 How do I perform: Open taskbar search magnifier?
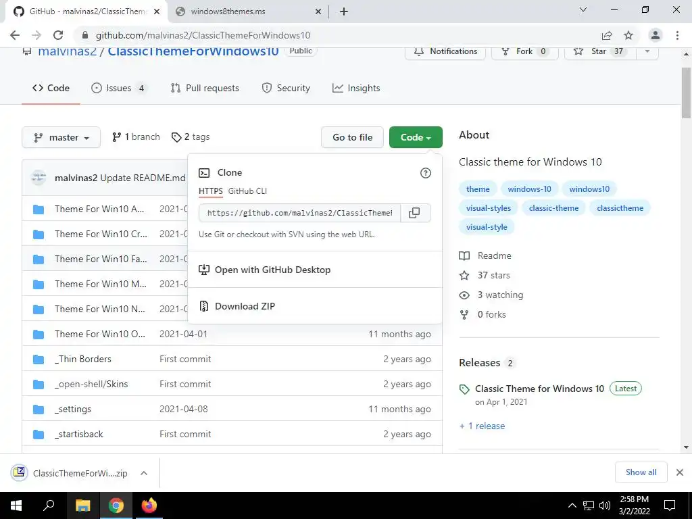point(49,505)
